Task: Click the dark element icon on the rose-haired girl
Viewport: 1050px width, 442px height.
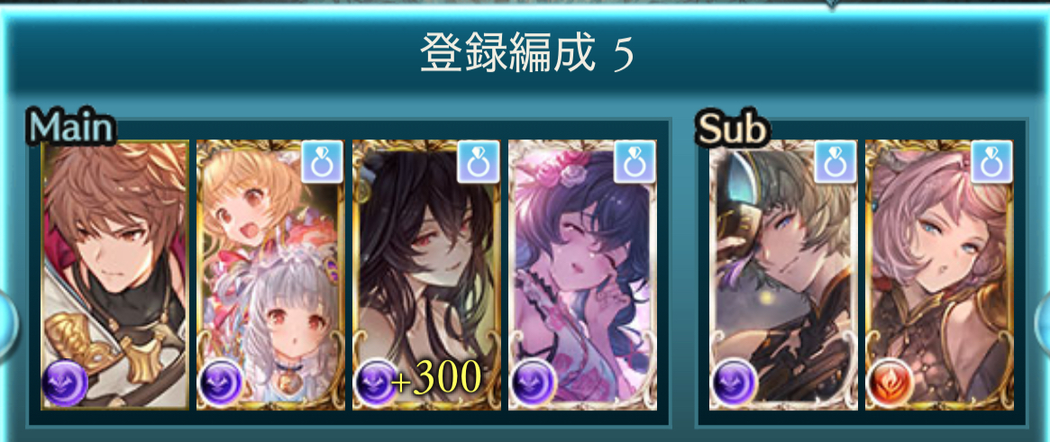Action: coord(533,383)
